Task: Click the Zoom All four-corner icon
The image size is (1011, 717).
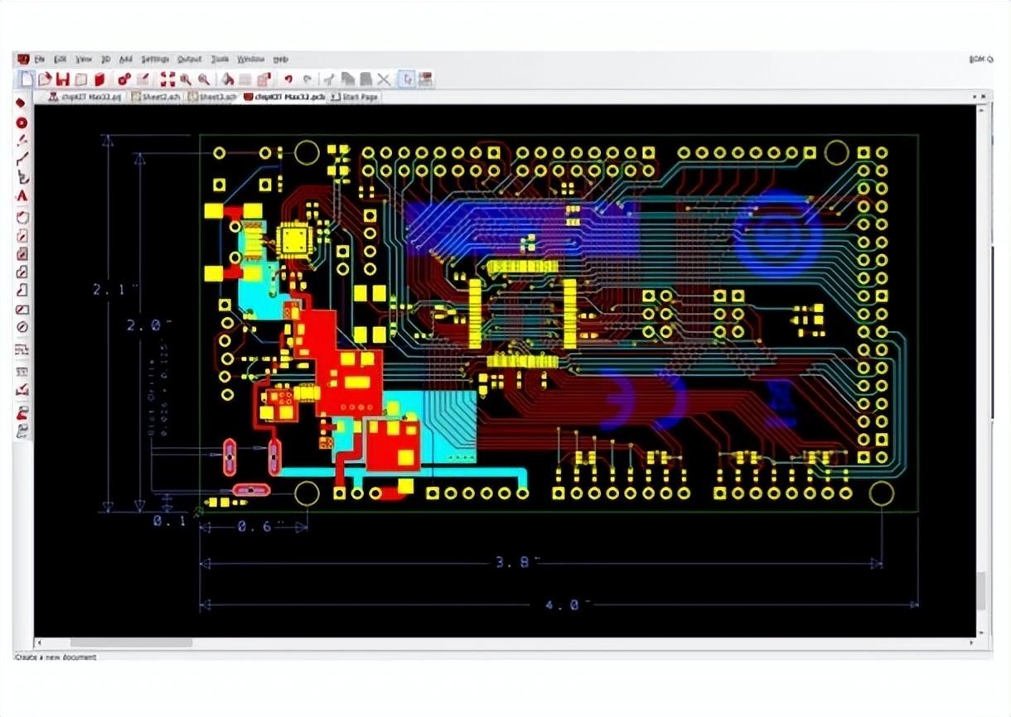Action: 167,79
